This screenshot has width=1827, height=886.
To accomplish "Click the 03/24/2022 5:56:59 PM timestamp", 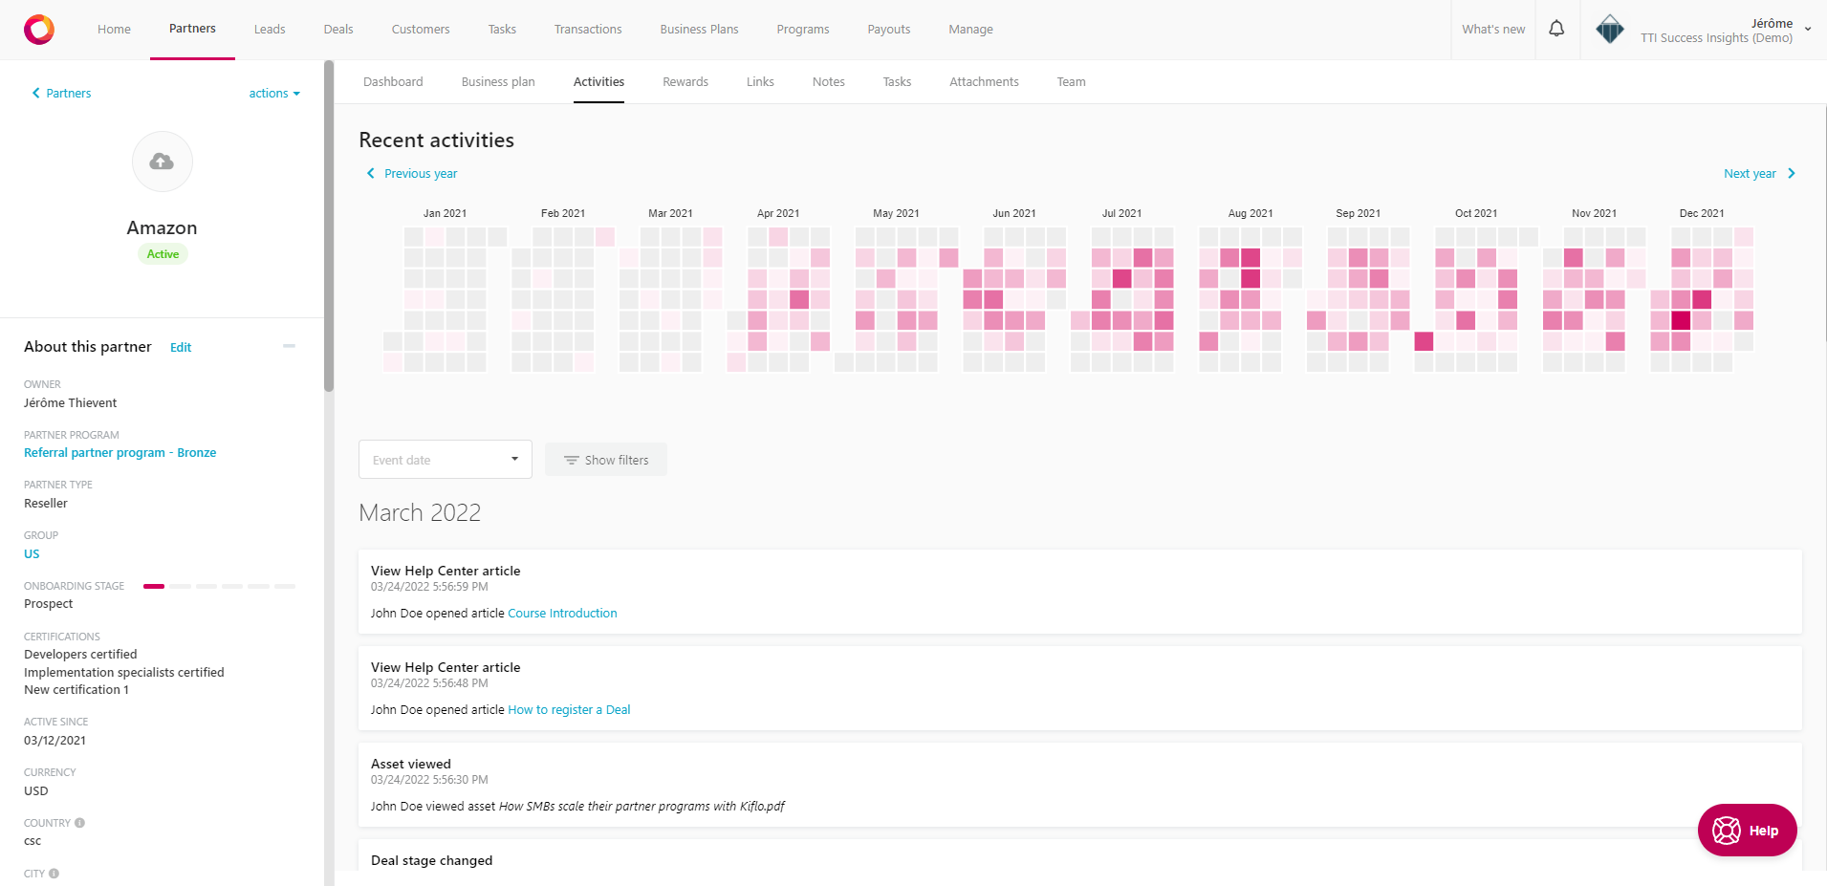I will [429, 587].
